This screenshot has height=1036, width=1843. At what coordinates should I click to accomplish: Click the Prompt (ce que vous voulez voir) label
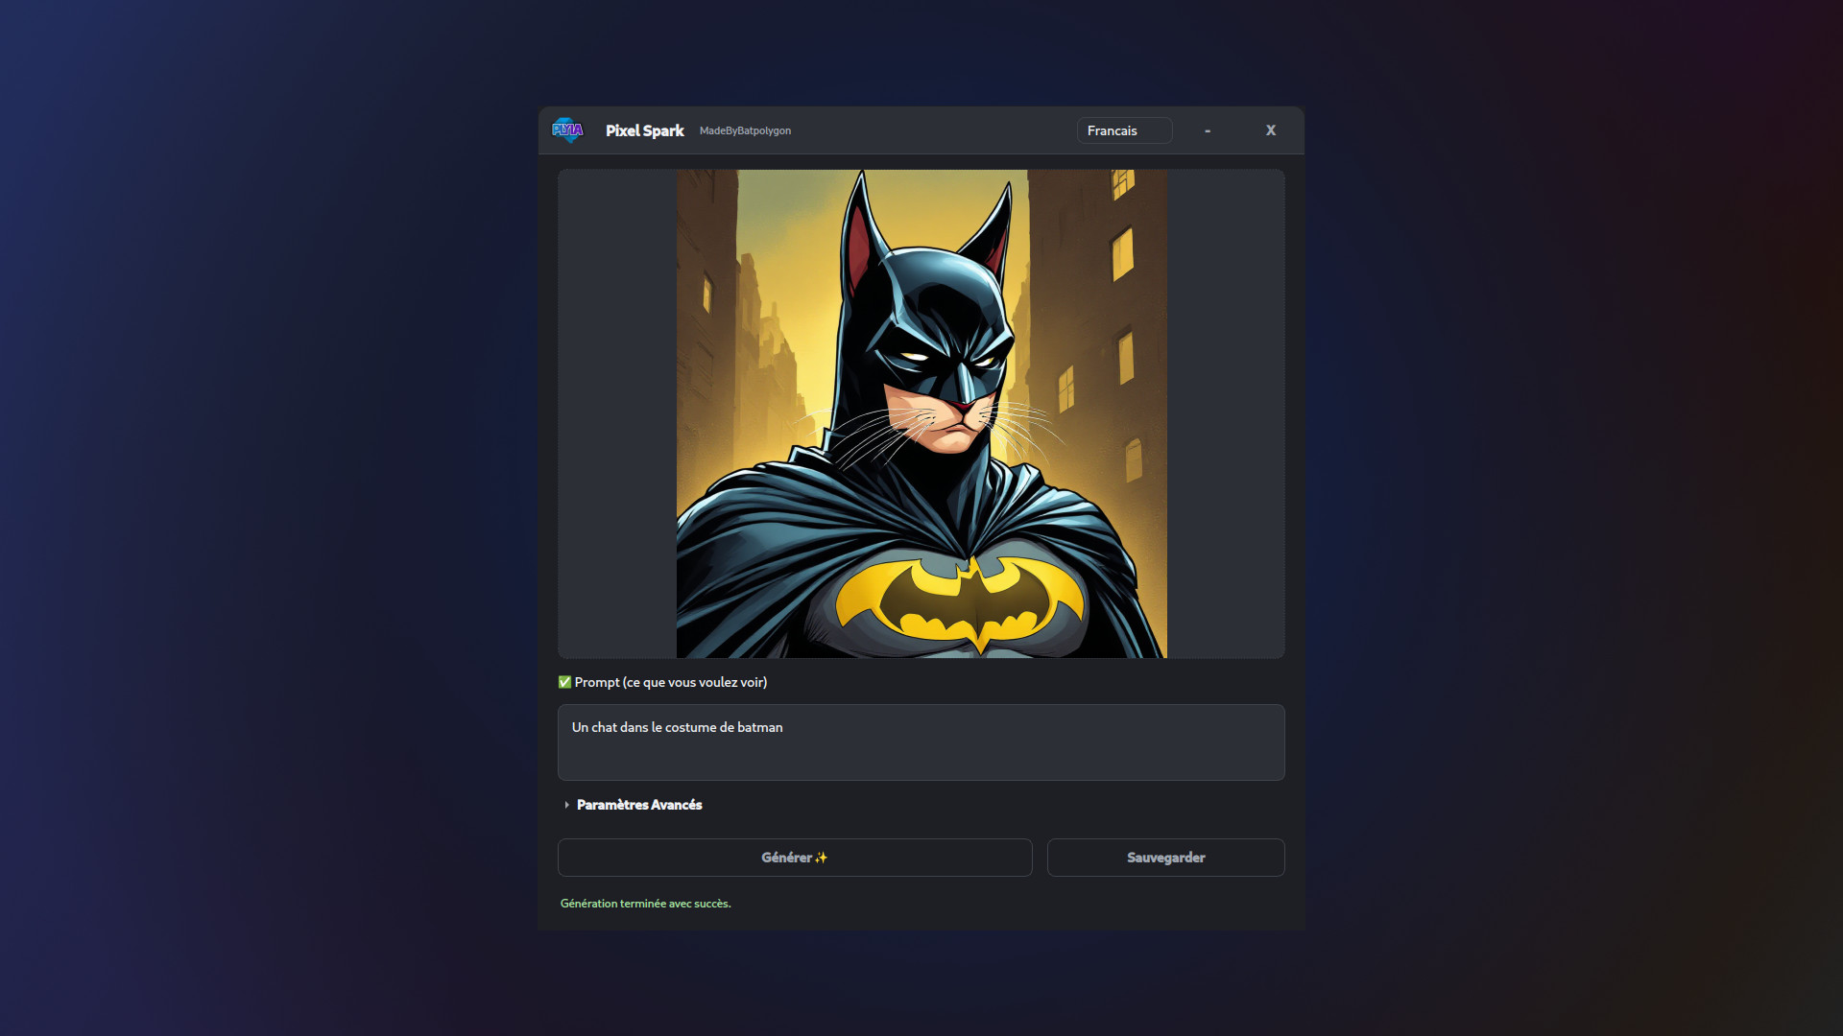click(x=670, y=682)
